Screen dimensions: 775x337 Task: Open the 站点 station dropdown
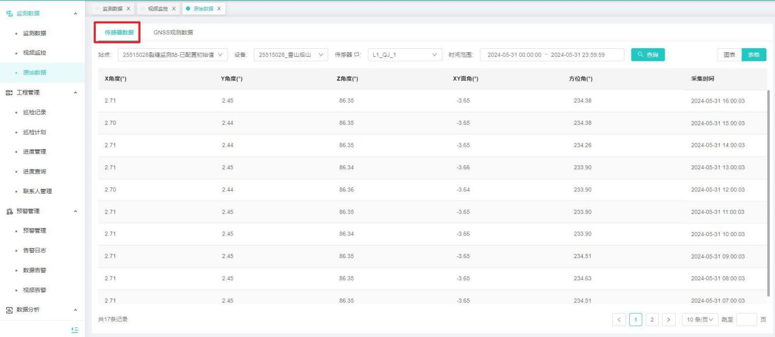pyautogui.click(x=173, y=55)
